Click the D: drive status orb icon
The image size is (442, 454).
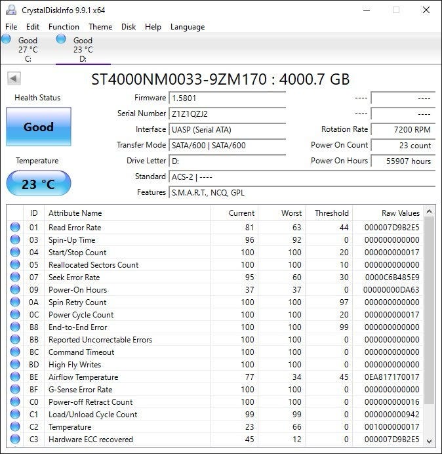click(61, 39)
